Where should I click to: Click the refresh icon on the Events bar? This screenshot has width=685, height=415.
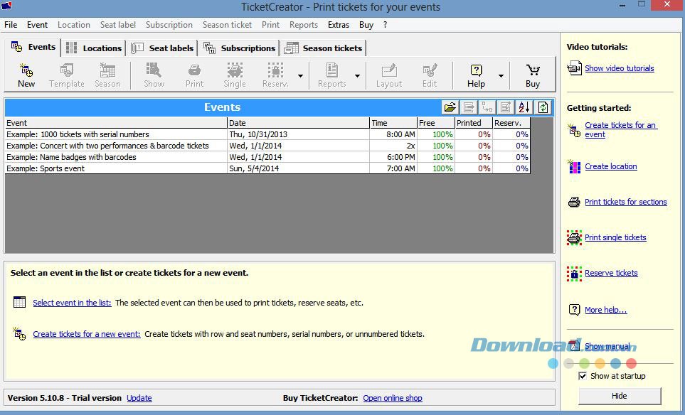543,107
